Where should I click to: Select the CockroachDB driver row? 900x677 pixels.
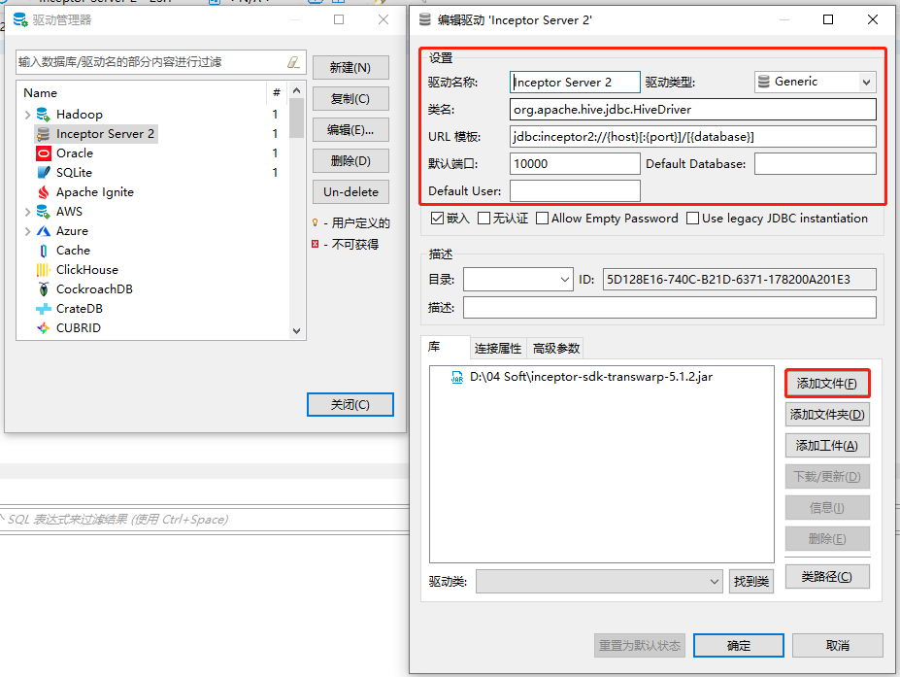[94, 289]
